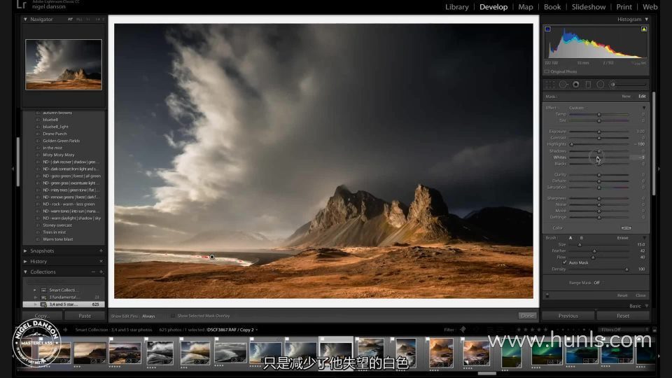The width and height of the screenshot is (672, 378).
Task: Uncheck the Auto Mask checkbox
Action: [x=564, y=262]
